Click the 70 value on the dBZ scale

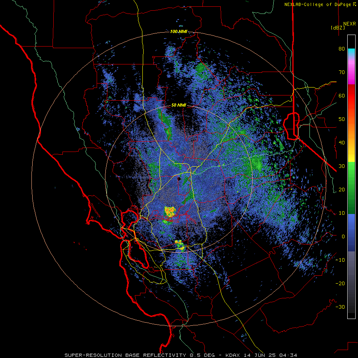[342, 72]
